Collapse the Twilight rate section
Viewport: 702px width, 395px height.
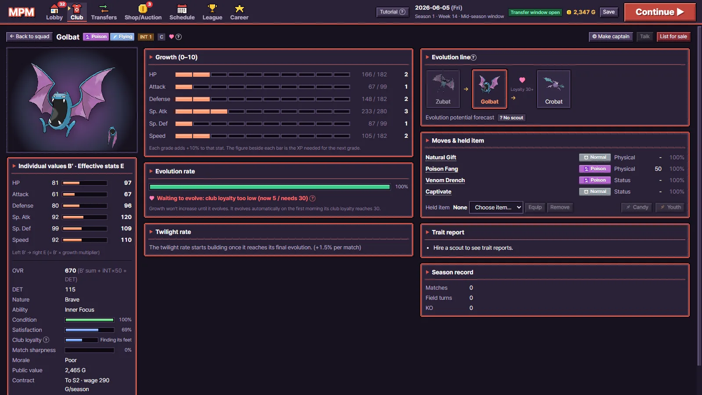[x=151, y=232]
